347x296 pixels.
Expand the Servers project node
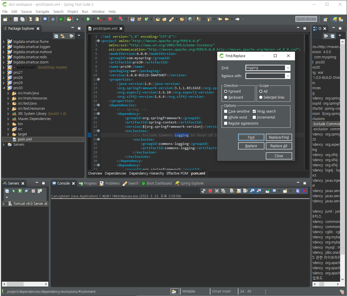pyautogui.click(x=4, y=145)
